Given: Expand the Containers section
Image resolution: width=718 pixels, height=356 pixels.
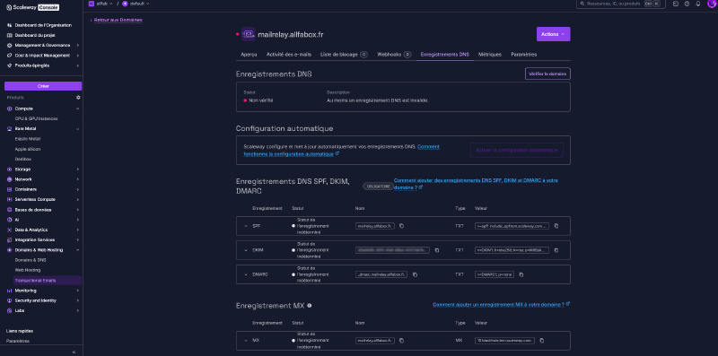Looking at the screenshot, I should (x=43, y=189).
